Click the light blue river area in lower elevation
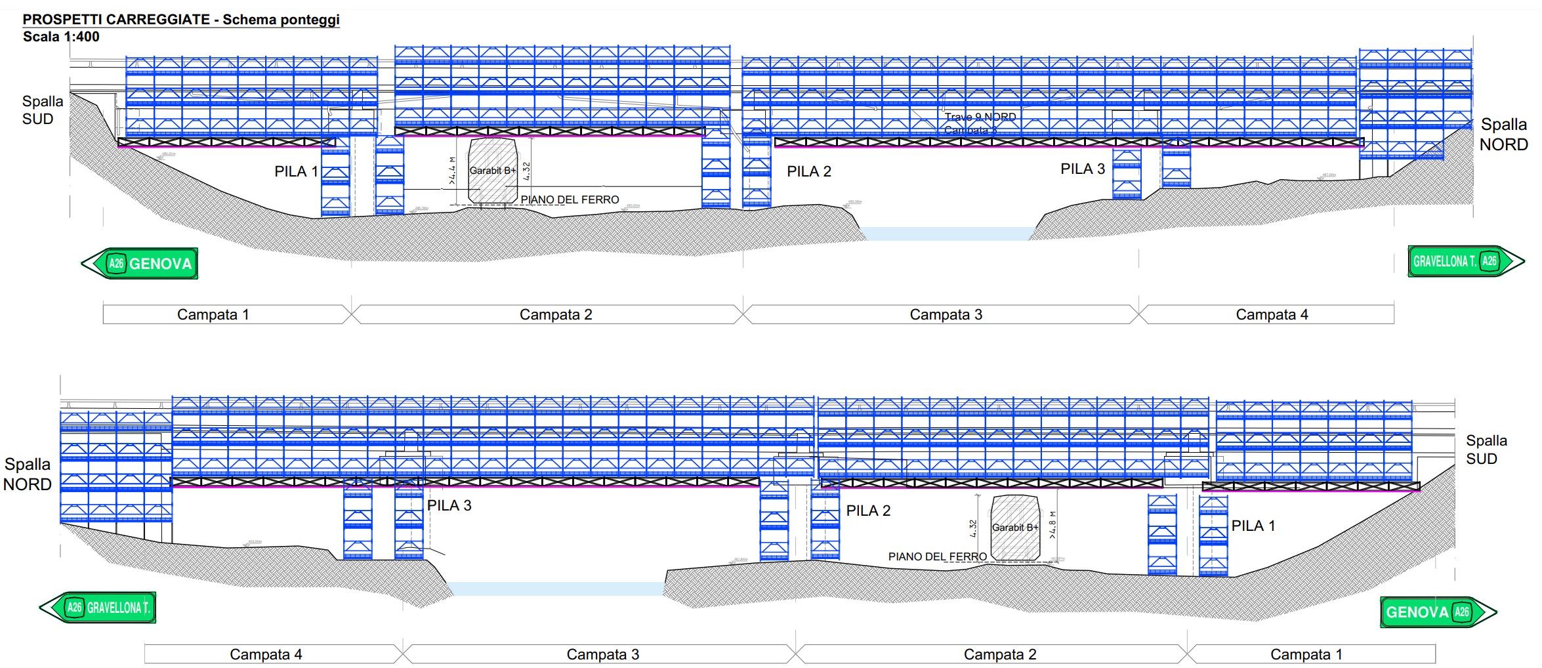 click(556, 589)
